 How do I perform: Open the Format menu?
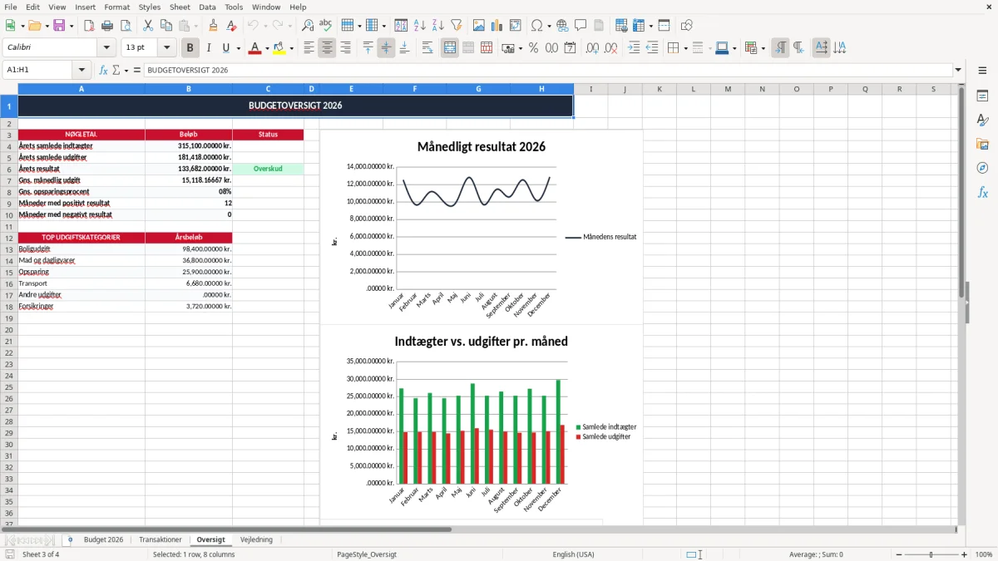tap(117, 7)
